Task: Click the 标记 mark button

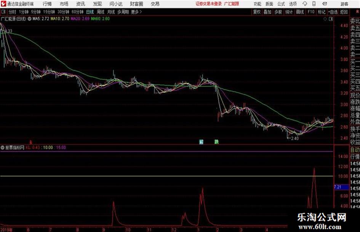Action: pos(322,12)
